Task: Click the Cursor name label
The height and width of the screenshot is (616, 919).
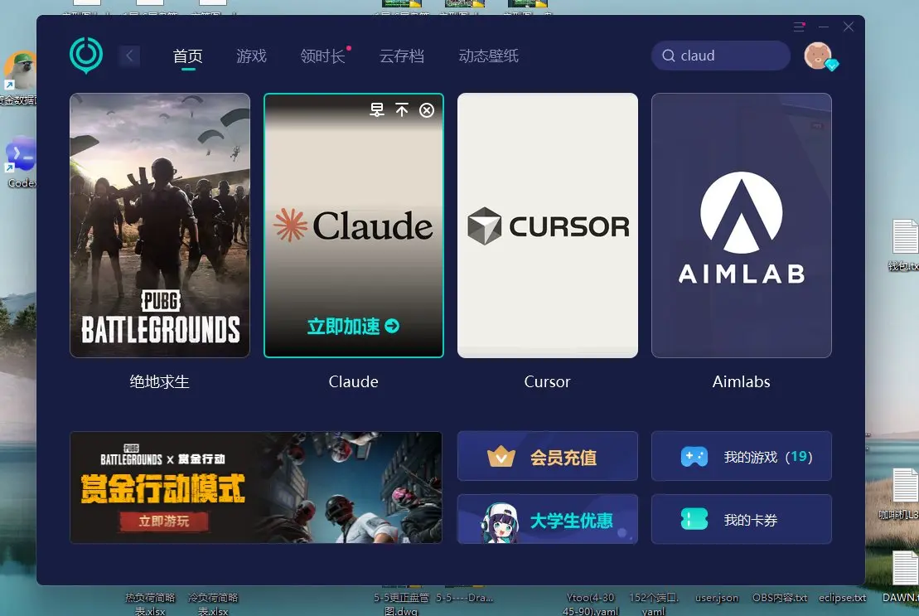Action: click(548, 381)
